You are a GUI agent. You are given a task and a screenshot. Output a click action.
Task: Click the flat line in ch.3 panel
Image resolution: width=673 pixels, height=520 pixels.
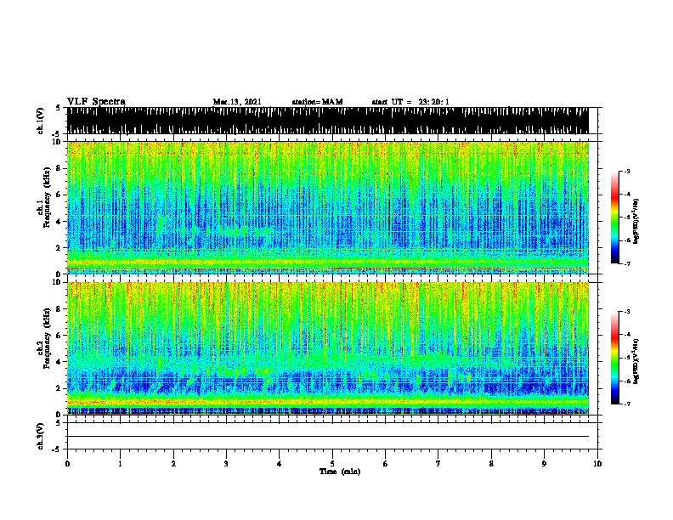click(x=328, y=437)
